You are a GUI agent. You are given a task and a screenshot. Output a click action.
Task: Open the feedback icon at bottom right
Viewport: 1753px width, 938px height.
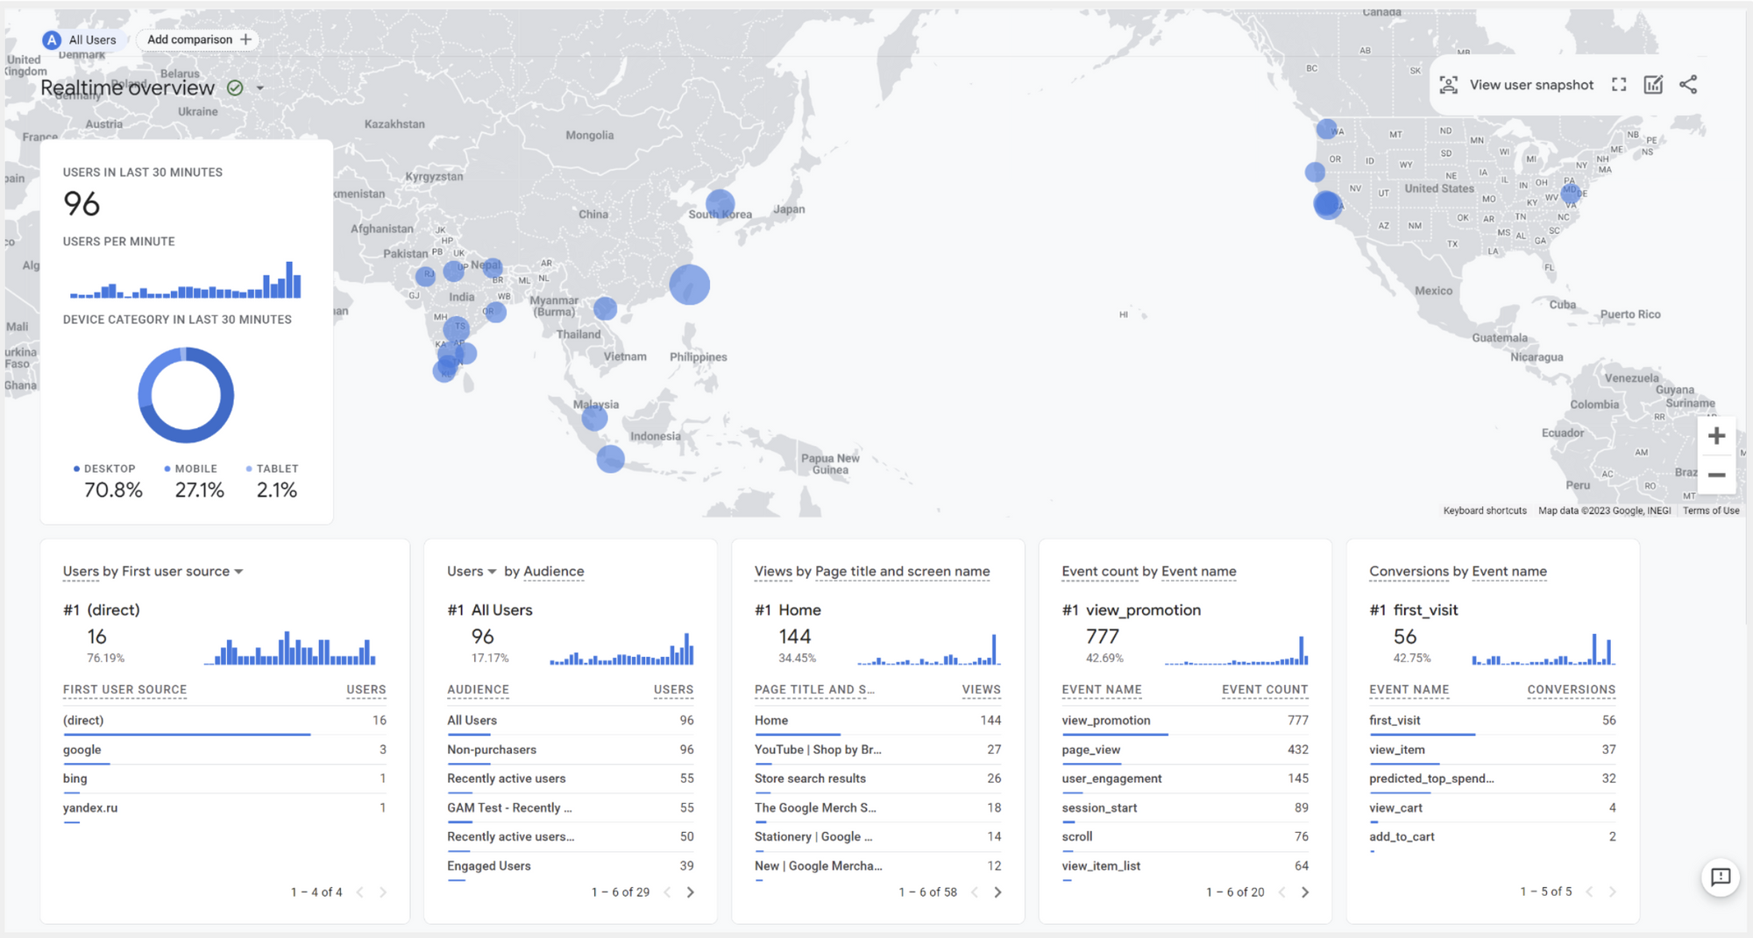click(1721, 877)
